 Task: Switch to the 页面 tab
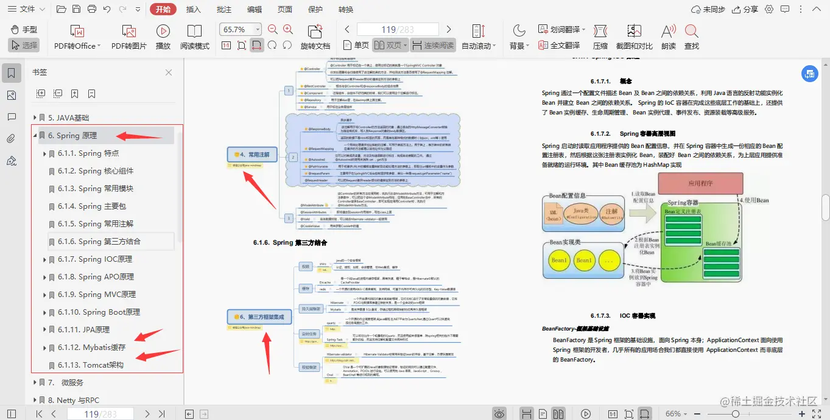285,9
